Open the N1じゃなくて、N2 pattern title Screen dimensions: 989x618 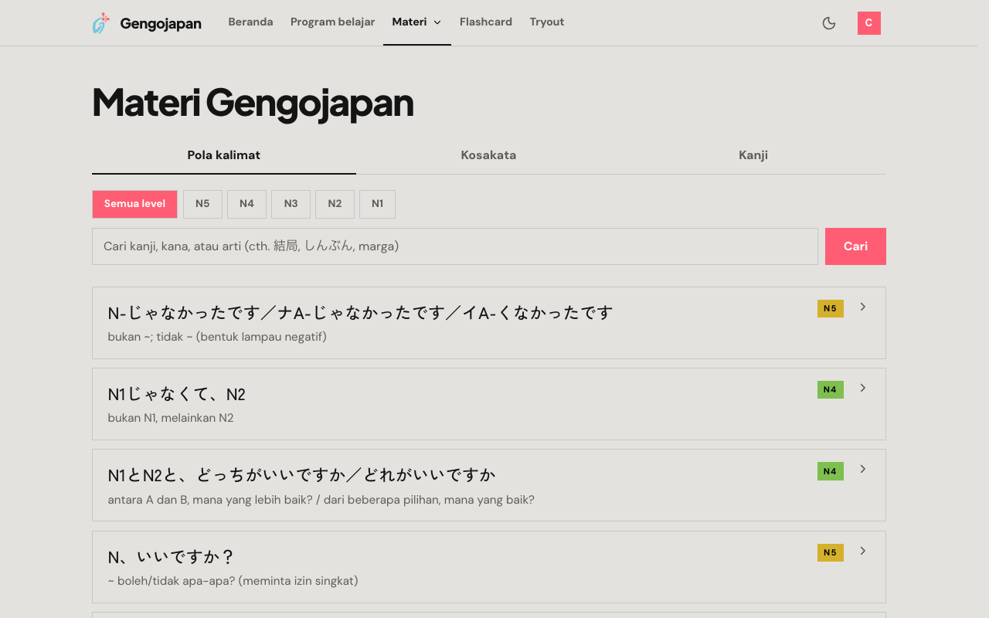(177, 395)
